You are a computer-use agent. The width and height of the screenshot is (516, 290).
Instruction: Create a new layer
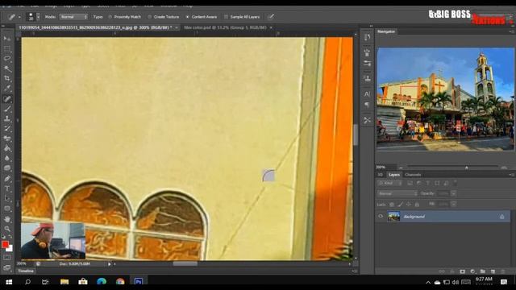coord(493,271)
